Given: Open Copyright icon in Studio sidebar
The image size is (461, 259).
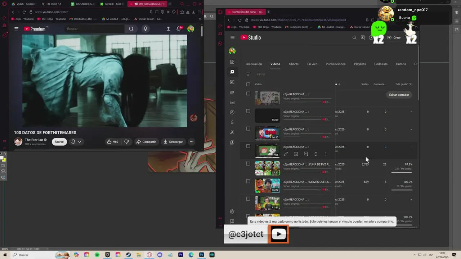Looking at the screenshot, I should [x=232, y=112].
